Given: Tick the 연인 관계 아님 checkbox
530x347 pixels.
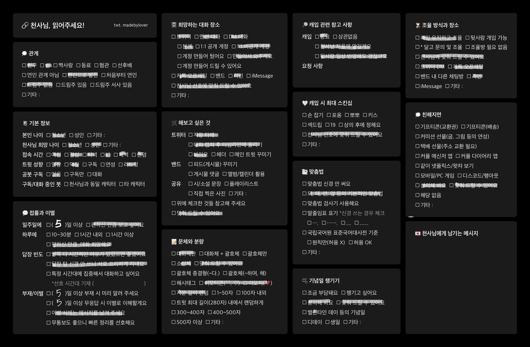Looking at the screenshot, I should 24,75.
